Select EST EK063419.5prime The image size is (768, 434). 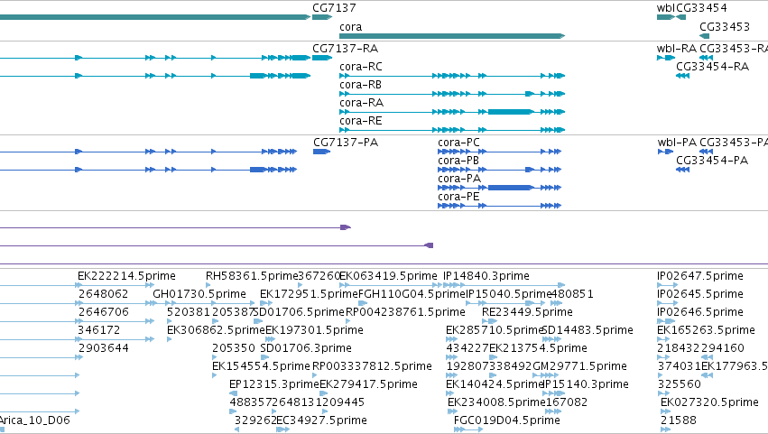(388, 276)
